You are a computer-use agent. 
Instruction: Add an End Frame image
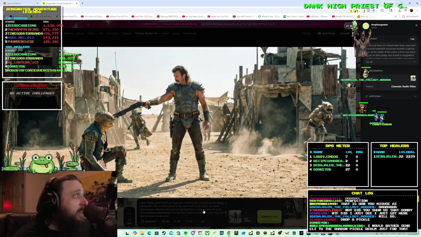pyautogui.click(x=247, y=217)
